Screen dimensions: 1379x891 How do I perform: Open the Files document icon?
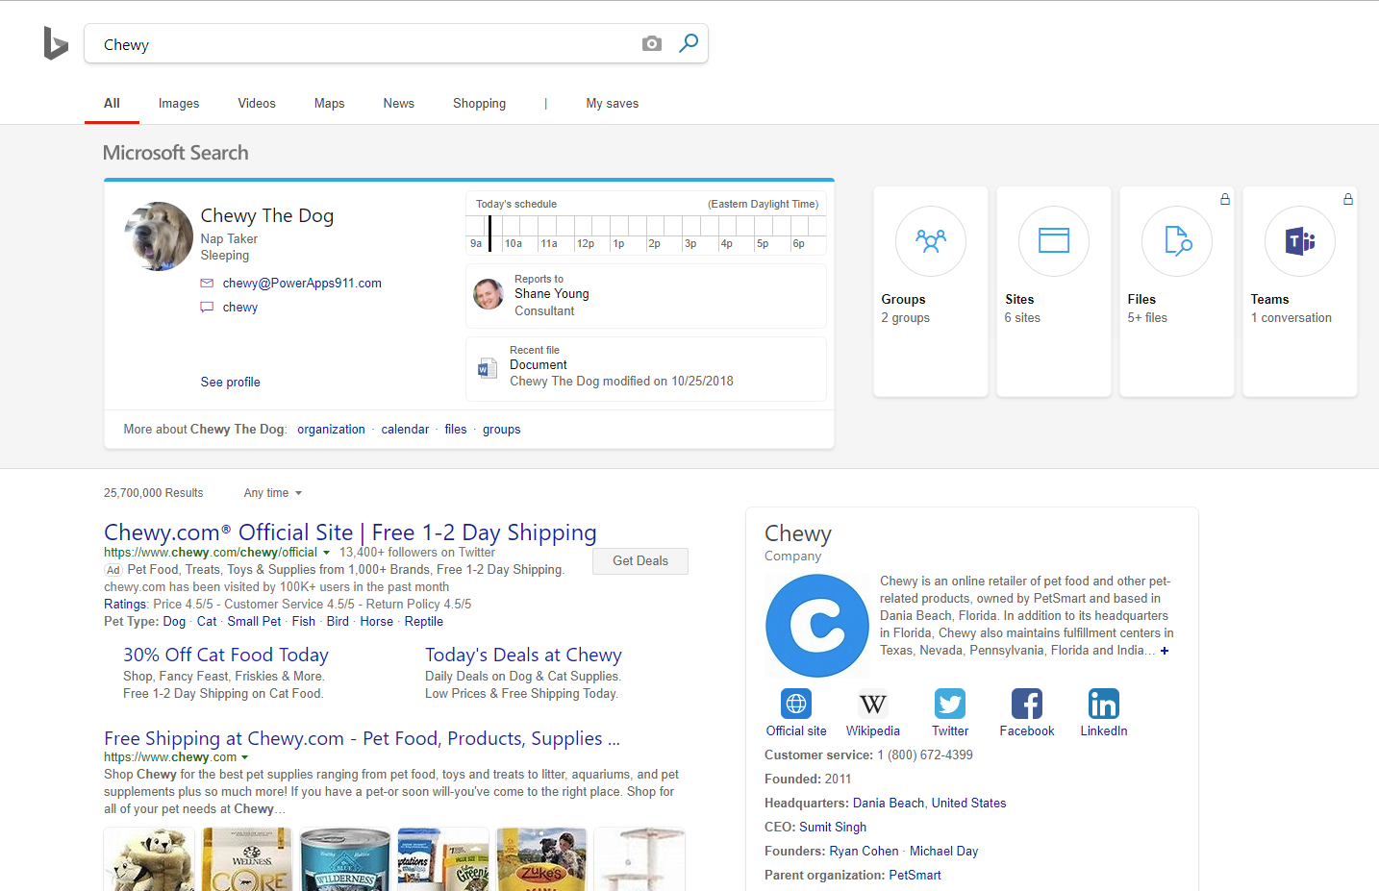(x=1177, y=241)
